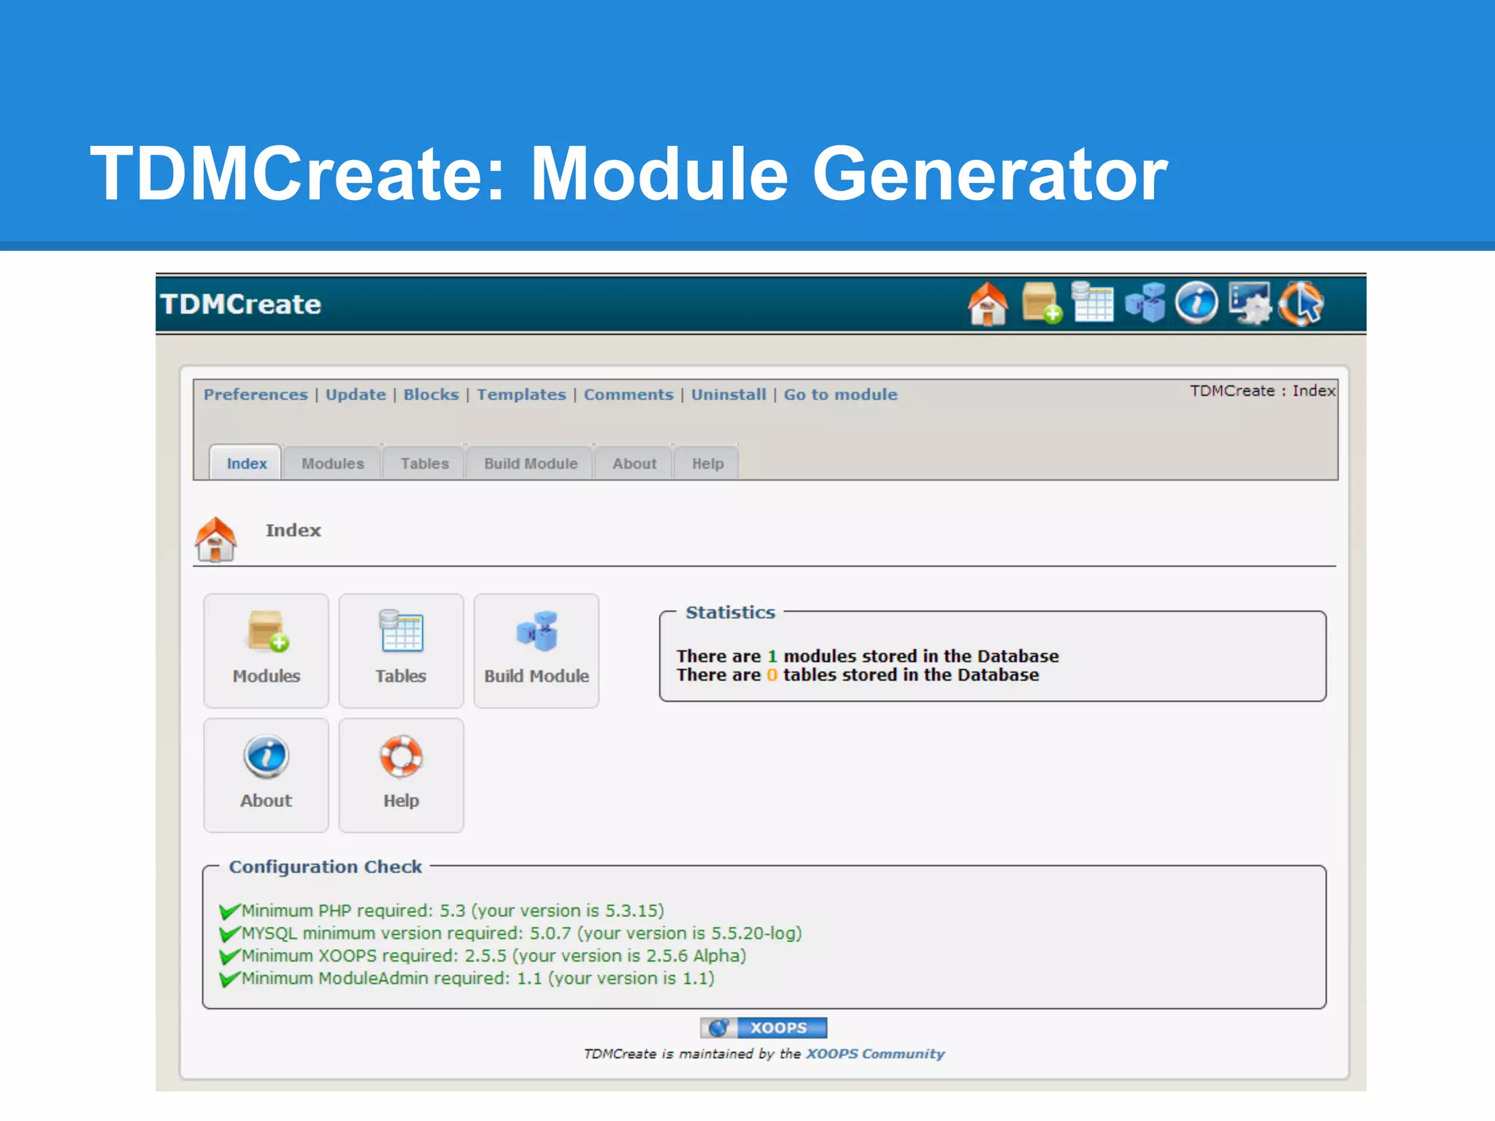Open the About tile with the info icon
The image size is (1495, 1121).
click(266, 775)
